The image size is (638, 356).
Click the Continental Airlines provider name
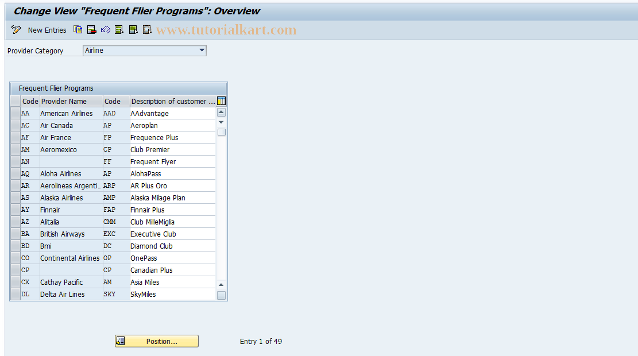tap(71, 258)
